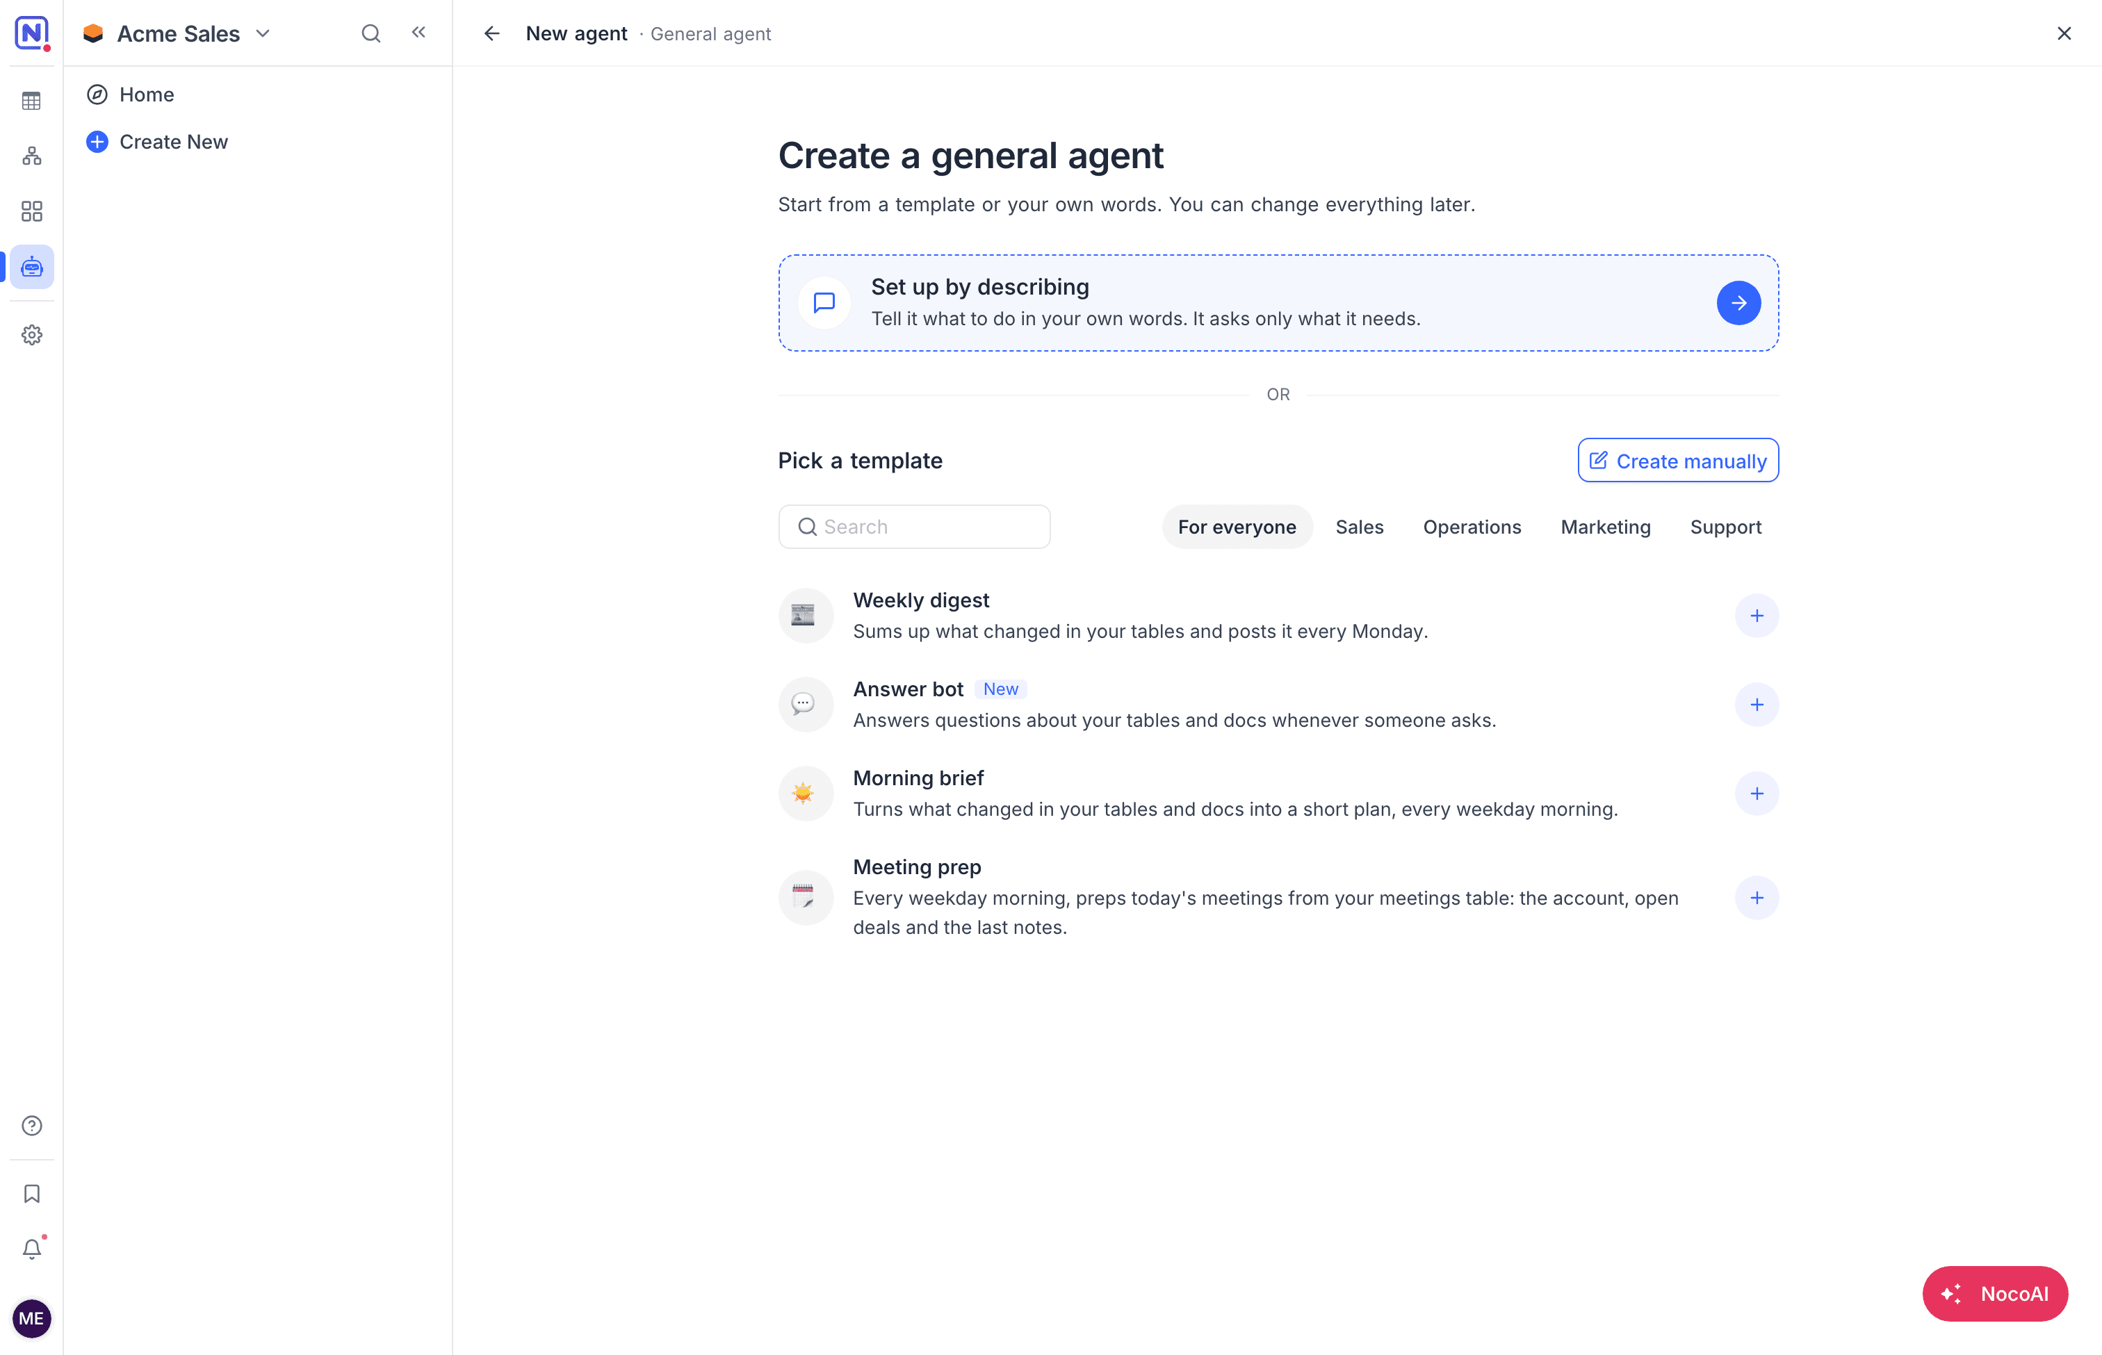Viewport: 2102px width, 1355px height.
Task: Open the dashboards grid sidebar icon
Action: click(x=32, y=211)
